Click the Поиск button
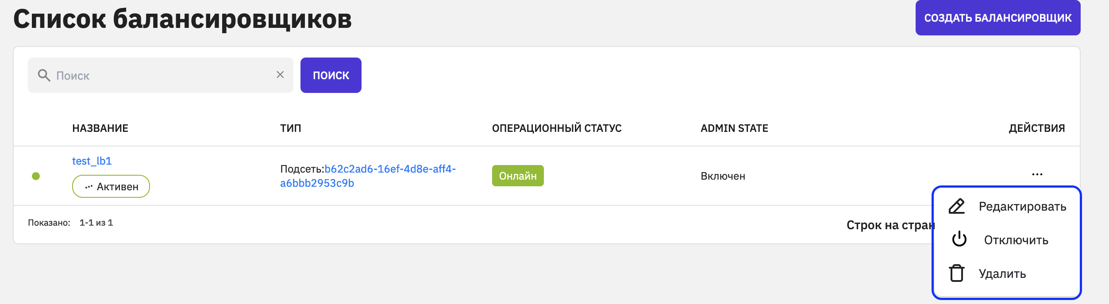 pyautogui.click(x=331, y=75)
